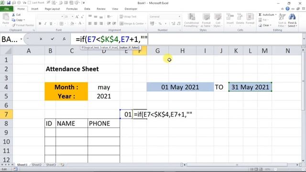Open the File tab

point(7,9)
